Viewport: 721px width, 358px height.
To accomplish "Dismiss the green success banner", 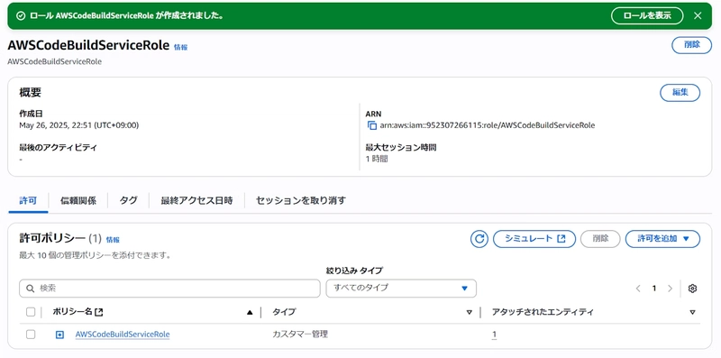I will (698, 15).
